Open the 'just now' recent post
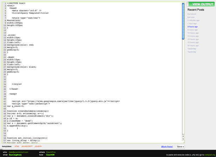 [191, 17]
